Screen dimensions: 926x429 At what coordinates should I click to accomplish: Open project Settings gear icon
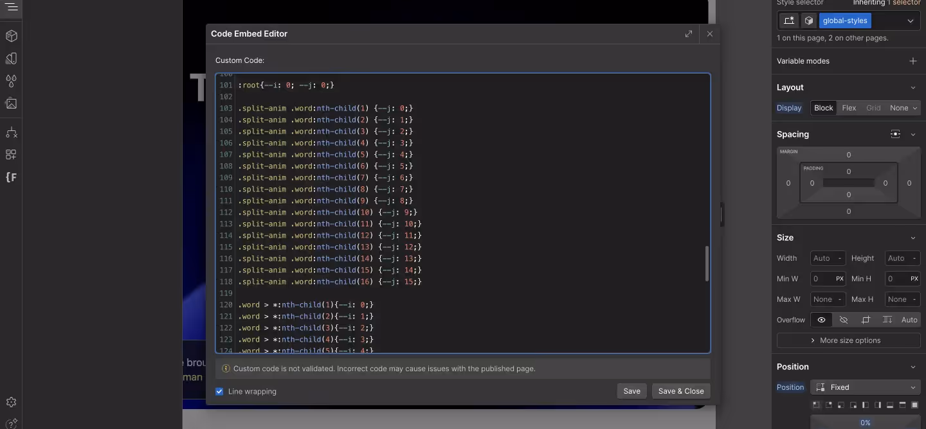pos(10,402)
